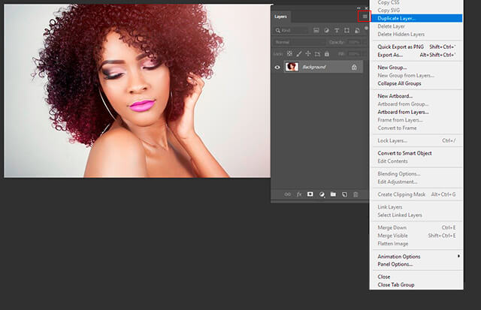Add a layer mask icon
This screenshot has height=310, width=481.
(310, 194)
